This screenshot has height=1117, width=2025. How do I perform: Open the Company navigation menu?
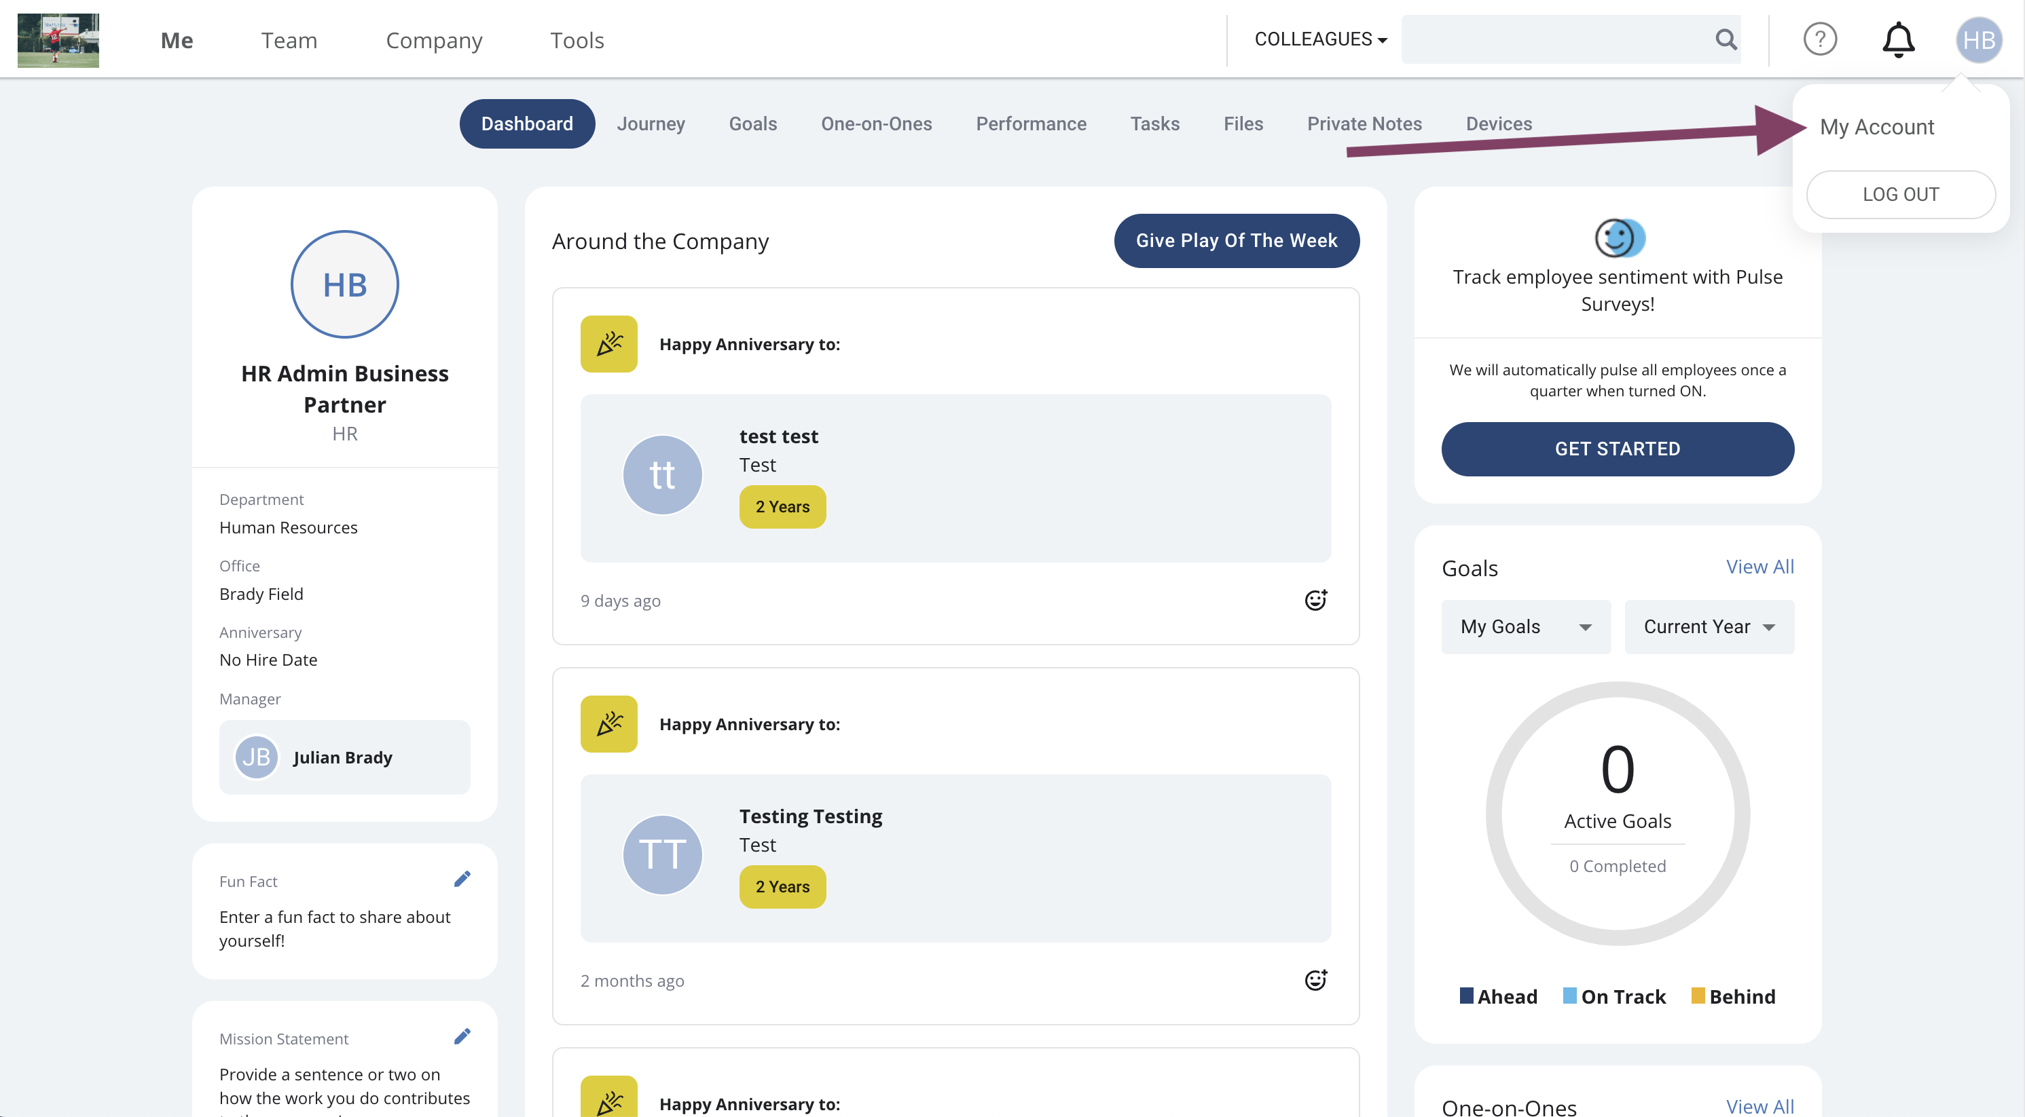434,40
